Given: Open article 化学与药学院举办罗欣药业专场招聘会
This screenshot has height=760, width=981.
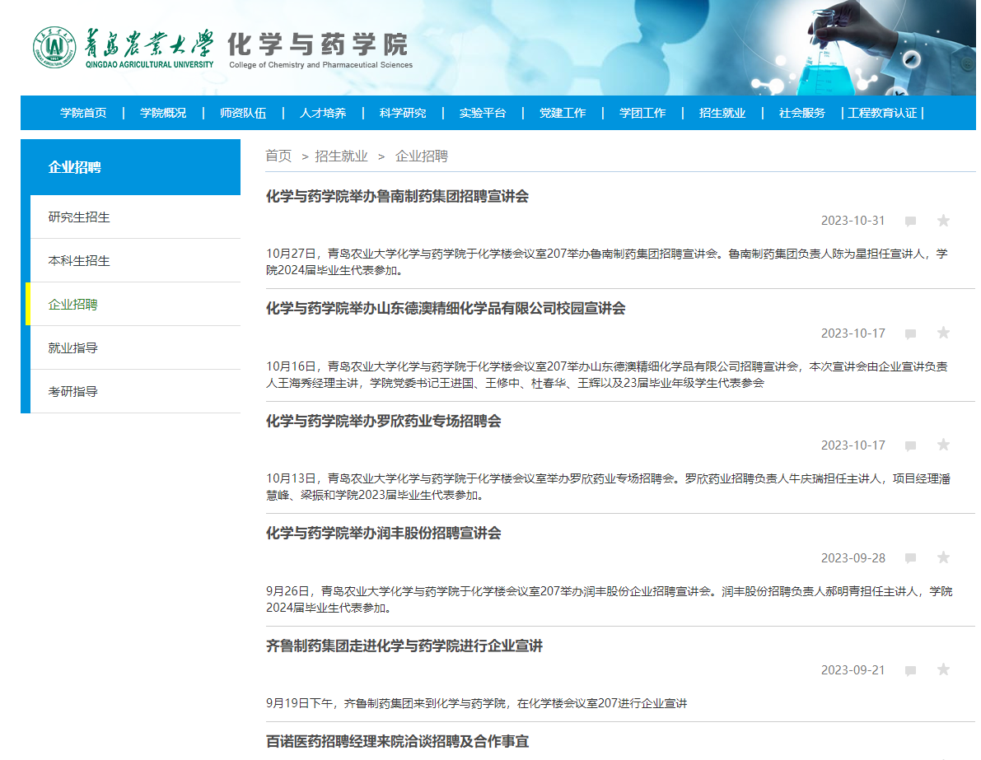Looking at the screenshot, I should [x=383, y=422].
